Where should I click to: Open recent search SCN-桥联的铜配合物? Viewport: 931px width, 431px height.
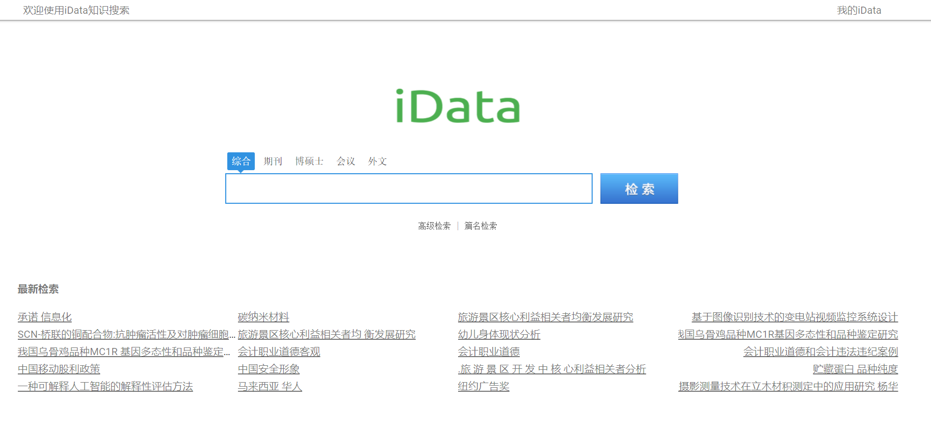pos(126,334)
